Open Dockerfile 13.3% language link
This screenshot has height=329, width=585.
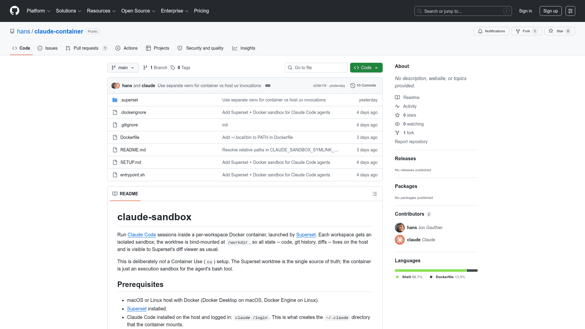tap(447, 277)
